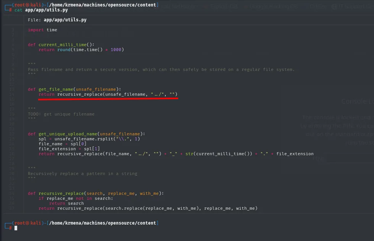Click the 'cat' command in the top prompt

pyautogui.click(x=18, y=10)
